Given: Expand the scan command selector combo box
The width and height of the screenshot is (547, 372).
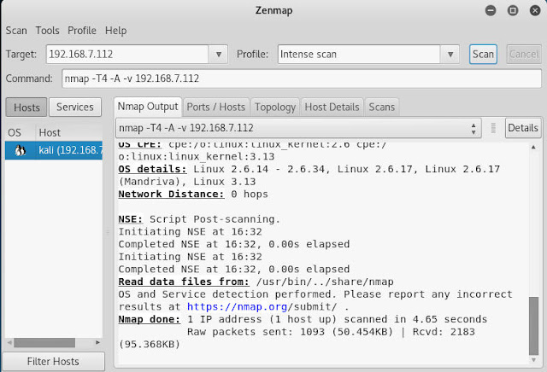Looking at the screenshot, I should tap(298, 128).
